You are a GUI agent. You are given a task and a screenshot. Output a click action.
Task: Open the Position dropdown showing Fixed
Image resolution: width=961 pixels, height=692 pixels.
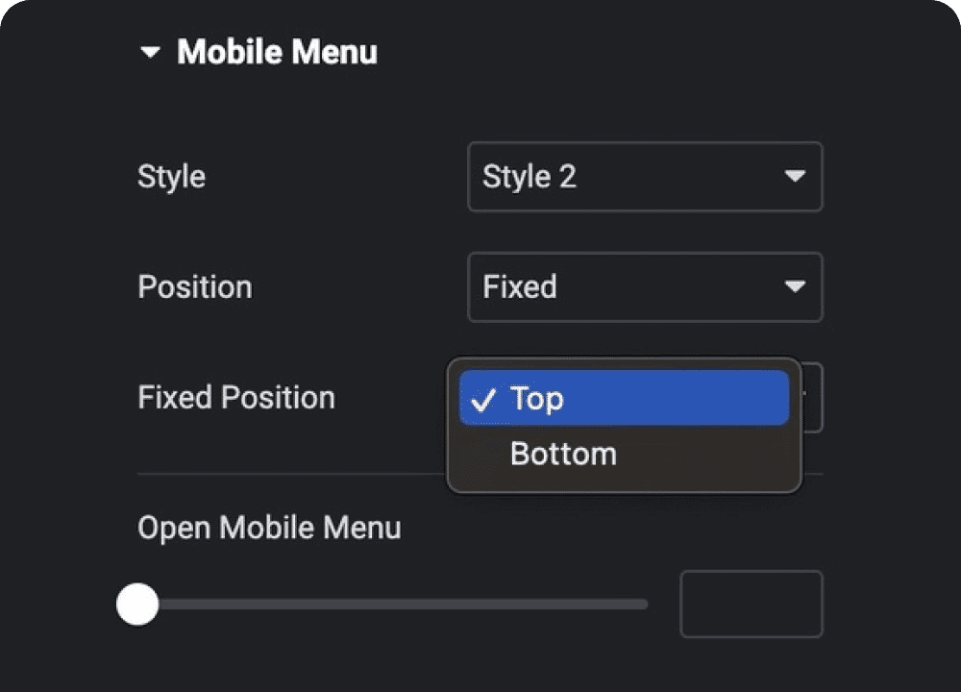[644, 286]
